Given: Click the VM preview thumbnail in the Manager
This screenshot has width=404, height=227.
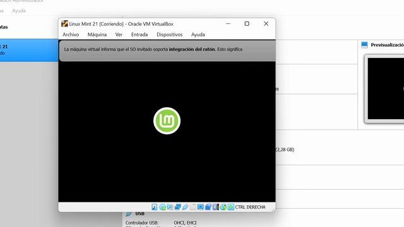Looking at the screenshot, I should [x=386, y=88].
